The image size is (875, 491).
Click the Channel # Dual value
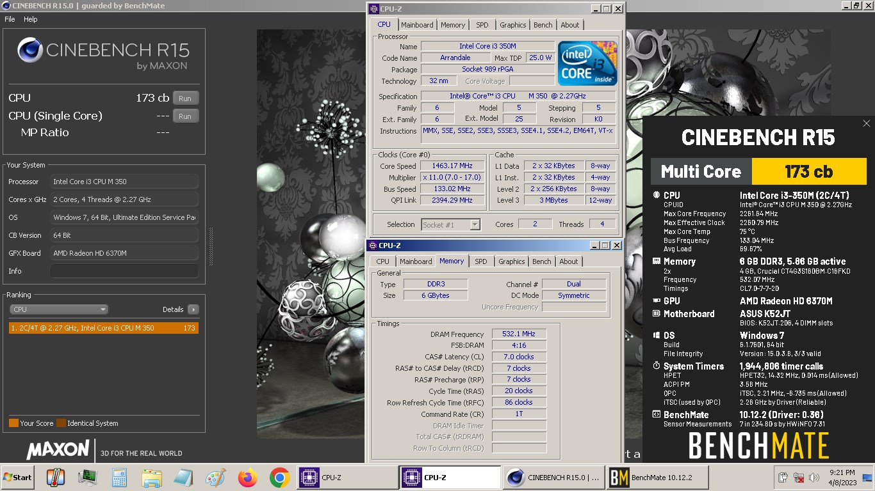point(574,284)
